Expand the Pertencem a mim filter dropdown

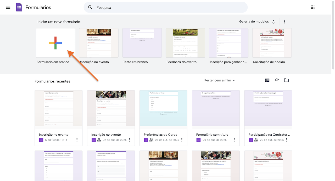pos(220,80)
